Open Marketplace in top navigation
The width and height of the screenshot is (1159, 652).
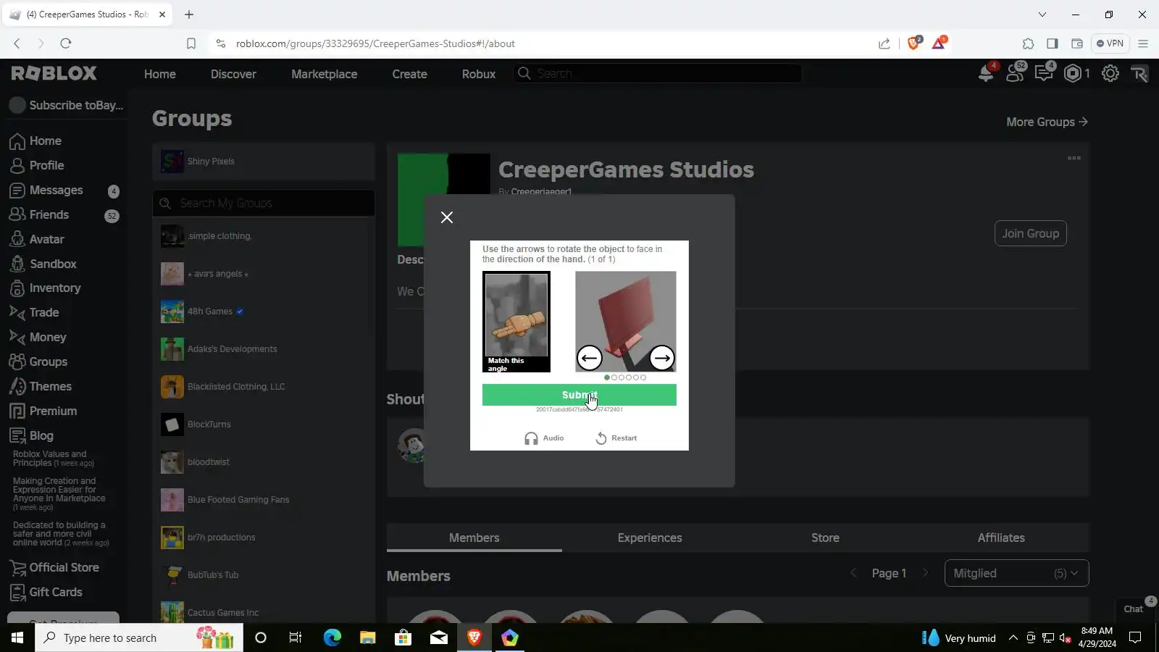click(x=325, y=74)
